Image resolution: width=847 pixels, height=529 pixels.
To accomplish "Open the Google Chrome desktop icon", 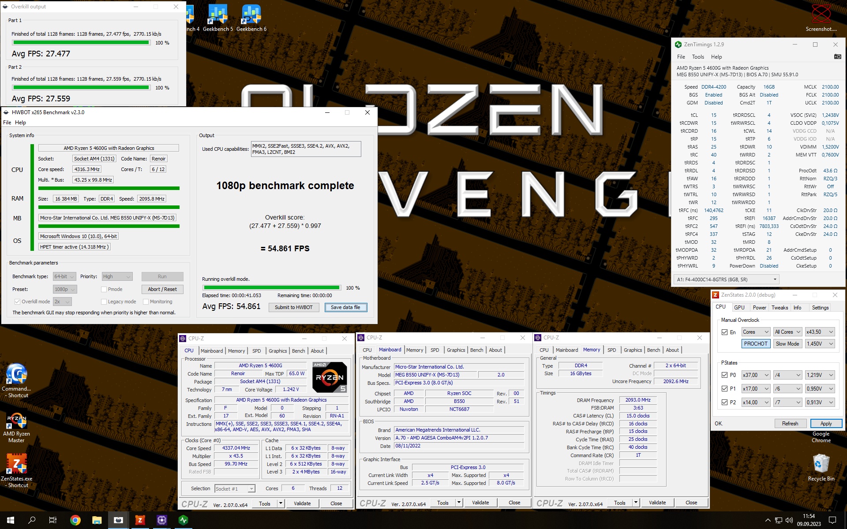I will pos(821,436).
